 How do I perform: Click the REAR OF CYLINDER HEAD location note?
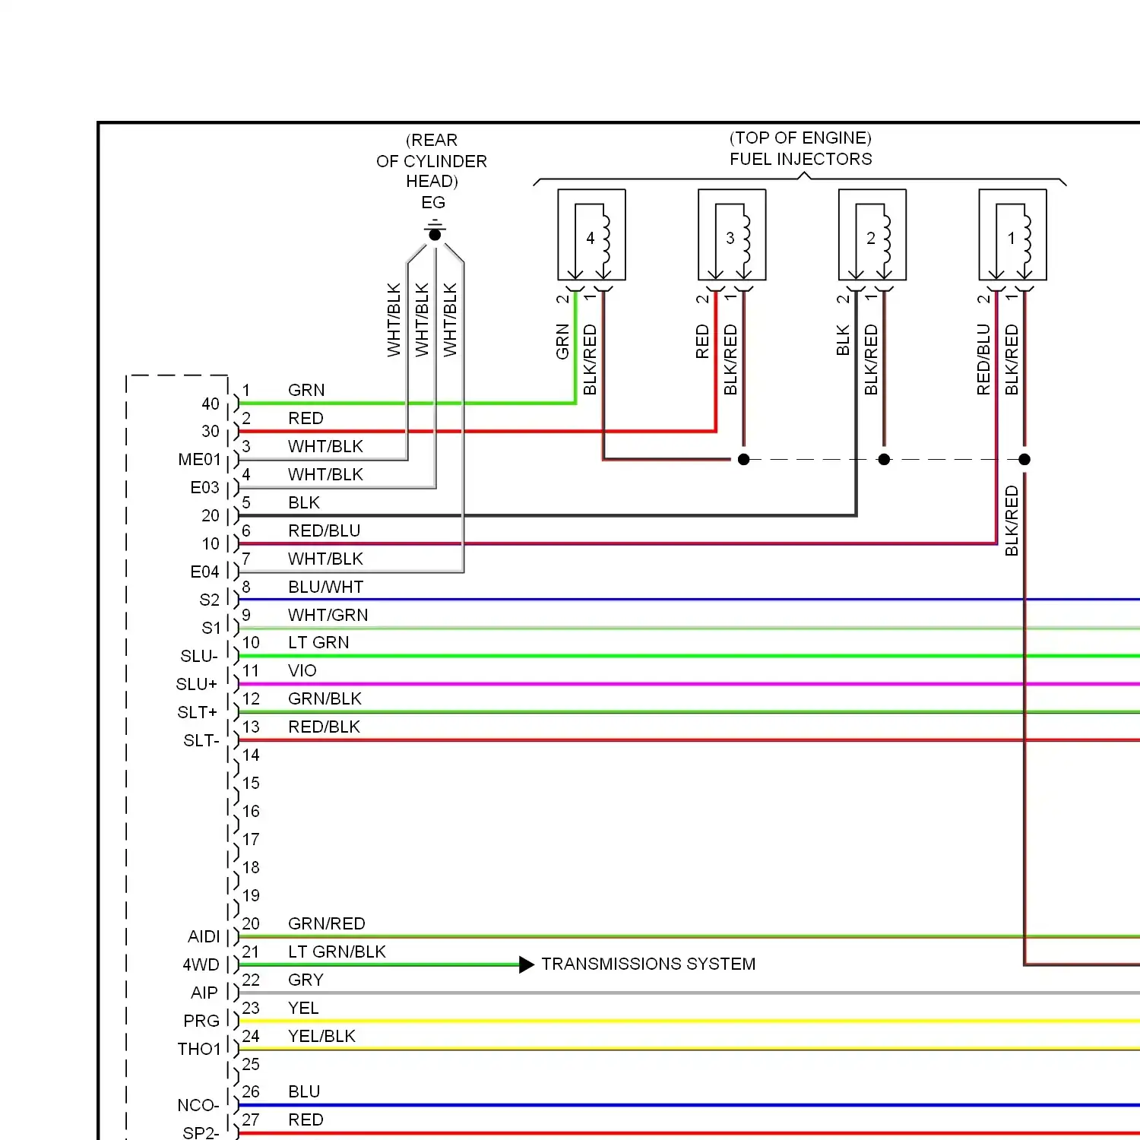[432, 160]
